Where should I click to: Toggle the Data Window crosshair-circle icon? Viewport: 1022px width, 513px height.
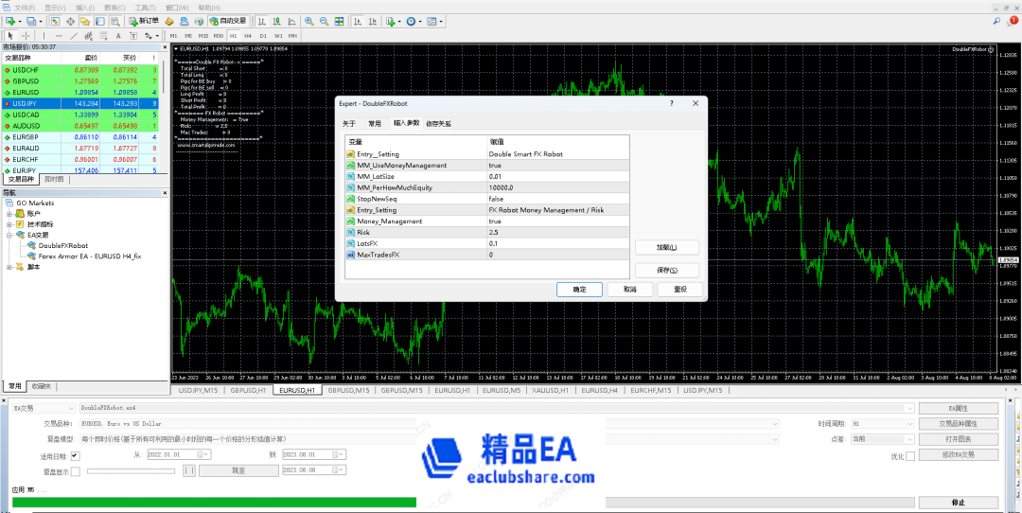click(70, 22)
